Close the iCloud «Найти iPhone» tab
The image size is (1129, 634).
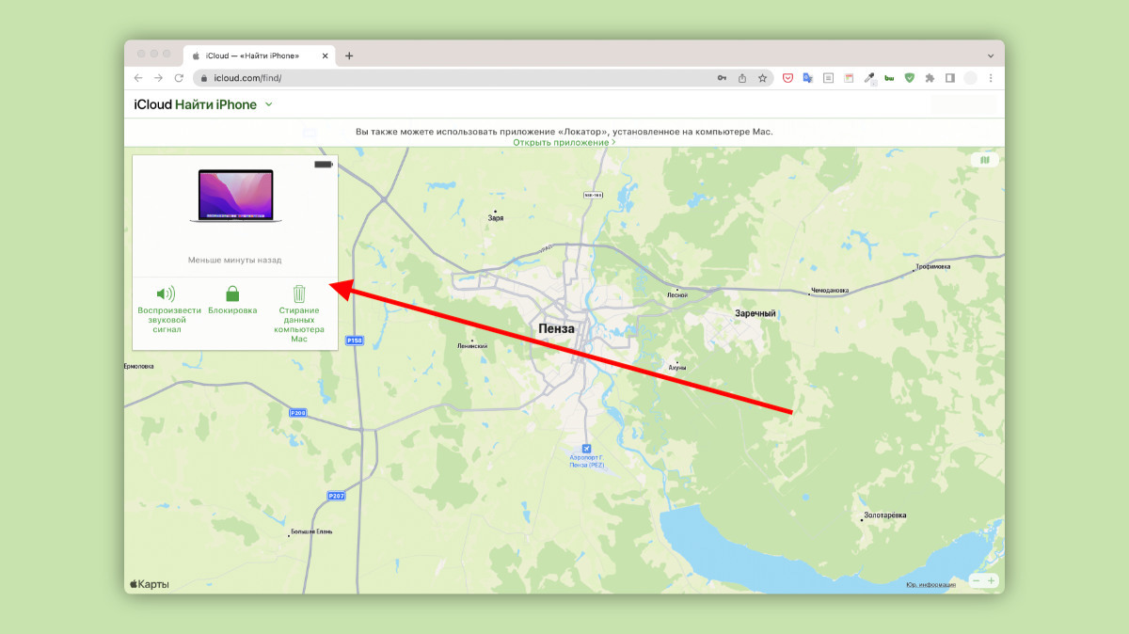click(x=326, y=55)
